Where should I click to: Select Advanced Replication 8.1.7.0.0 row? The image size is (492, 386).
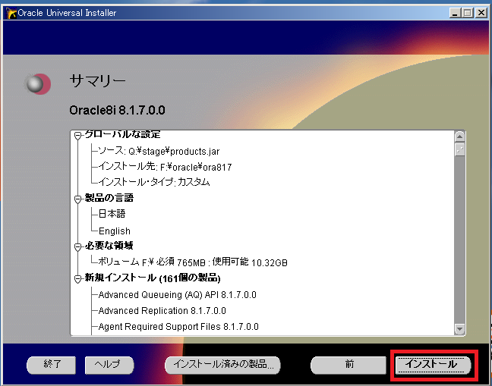[162, 311]
